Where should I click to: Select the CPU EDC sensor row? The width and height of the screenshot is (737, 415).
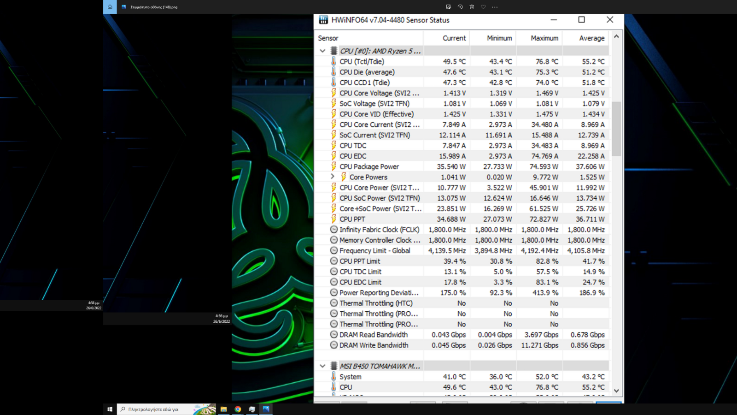coord(462,156)
